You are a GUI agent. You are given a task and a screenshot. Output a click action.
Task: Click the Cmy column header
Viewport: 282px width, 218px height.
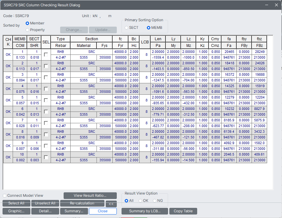click(215, 39)
